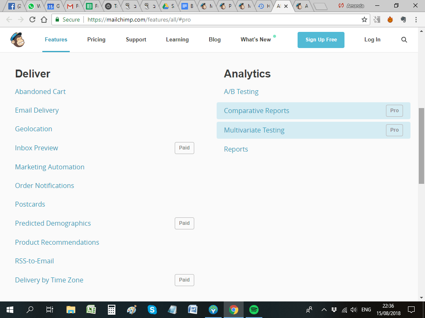Open Calculator from the taskbar
The image size is (425, 318).
pos(111,310)
